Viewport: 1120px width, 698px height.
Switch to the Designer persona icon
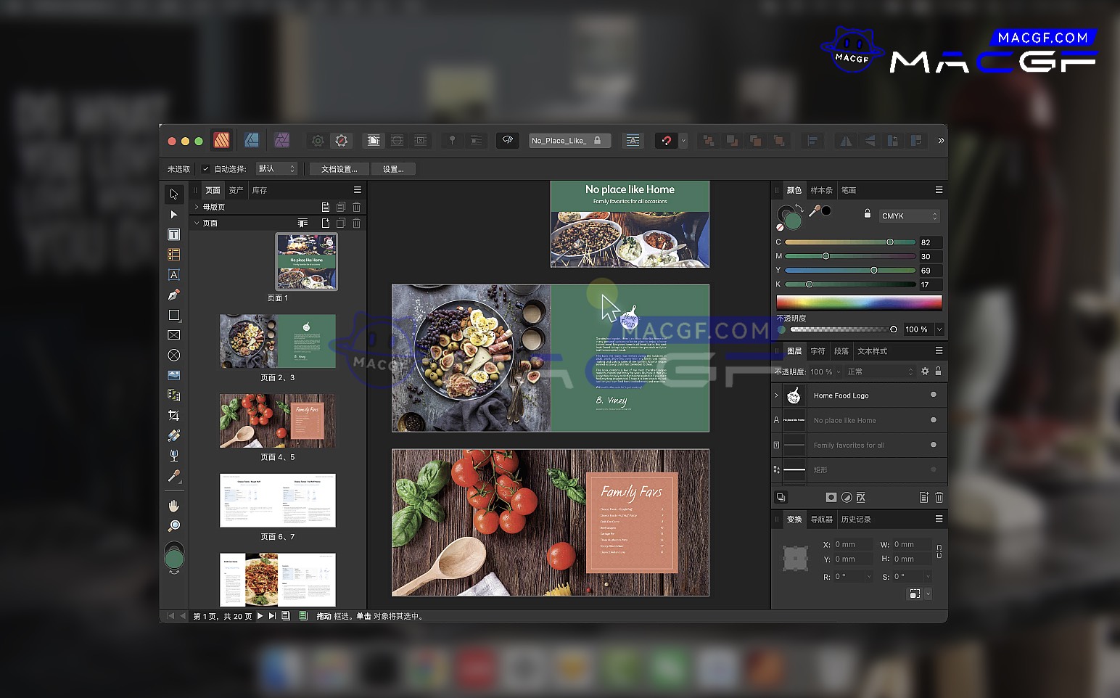click(x=252, y=140)
